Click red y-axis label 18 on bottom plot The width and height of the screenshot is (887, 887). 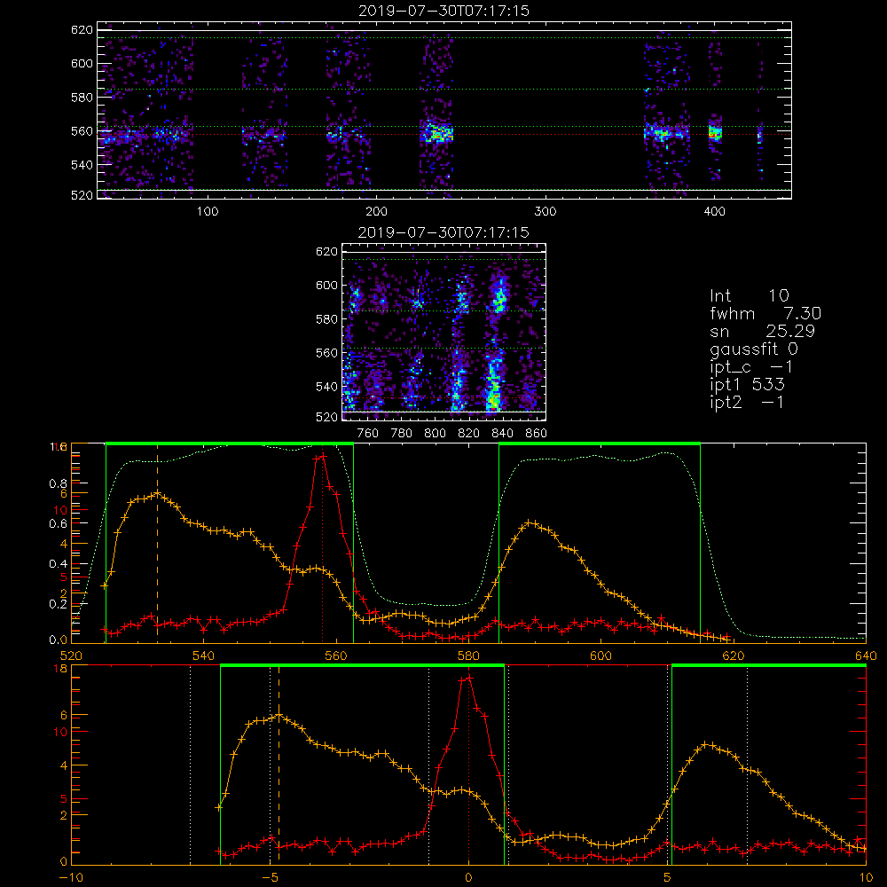point(60,669)
